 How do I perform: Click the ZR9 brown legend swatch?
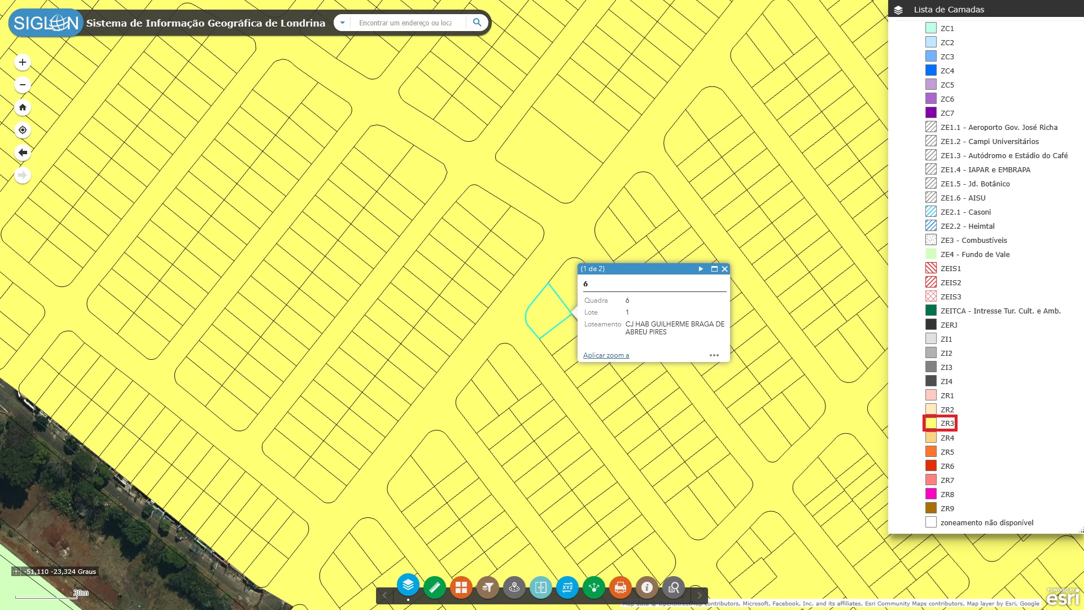click(x=931, y=508)
